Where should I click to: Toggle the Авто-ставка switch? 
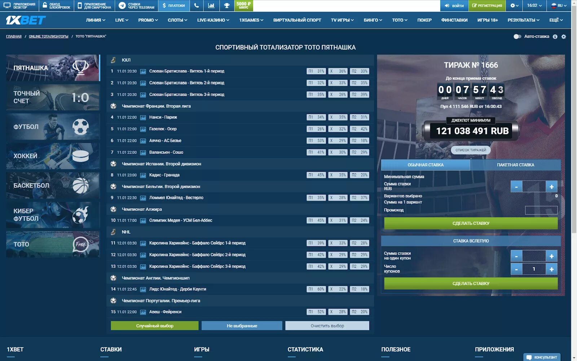point(517,36)
